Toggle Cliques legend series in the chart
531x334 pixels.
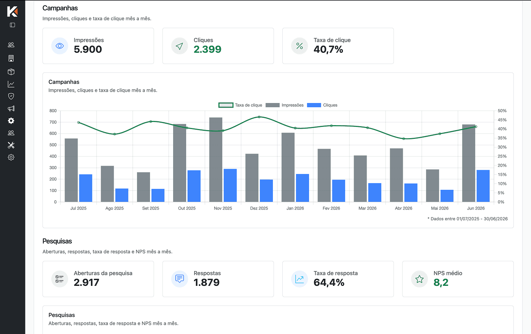pos(322,105)
